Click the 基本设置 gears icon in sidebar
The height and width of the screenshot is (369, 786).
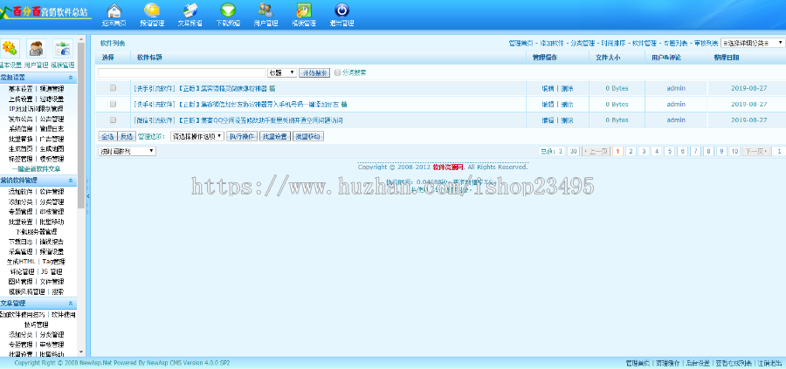coord(10,49)
